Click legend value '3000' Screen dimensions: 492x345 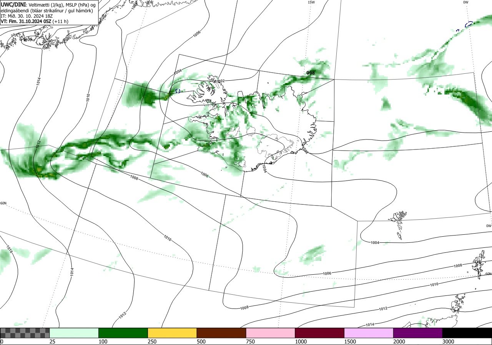coord(448,342)
